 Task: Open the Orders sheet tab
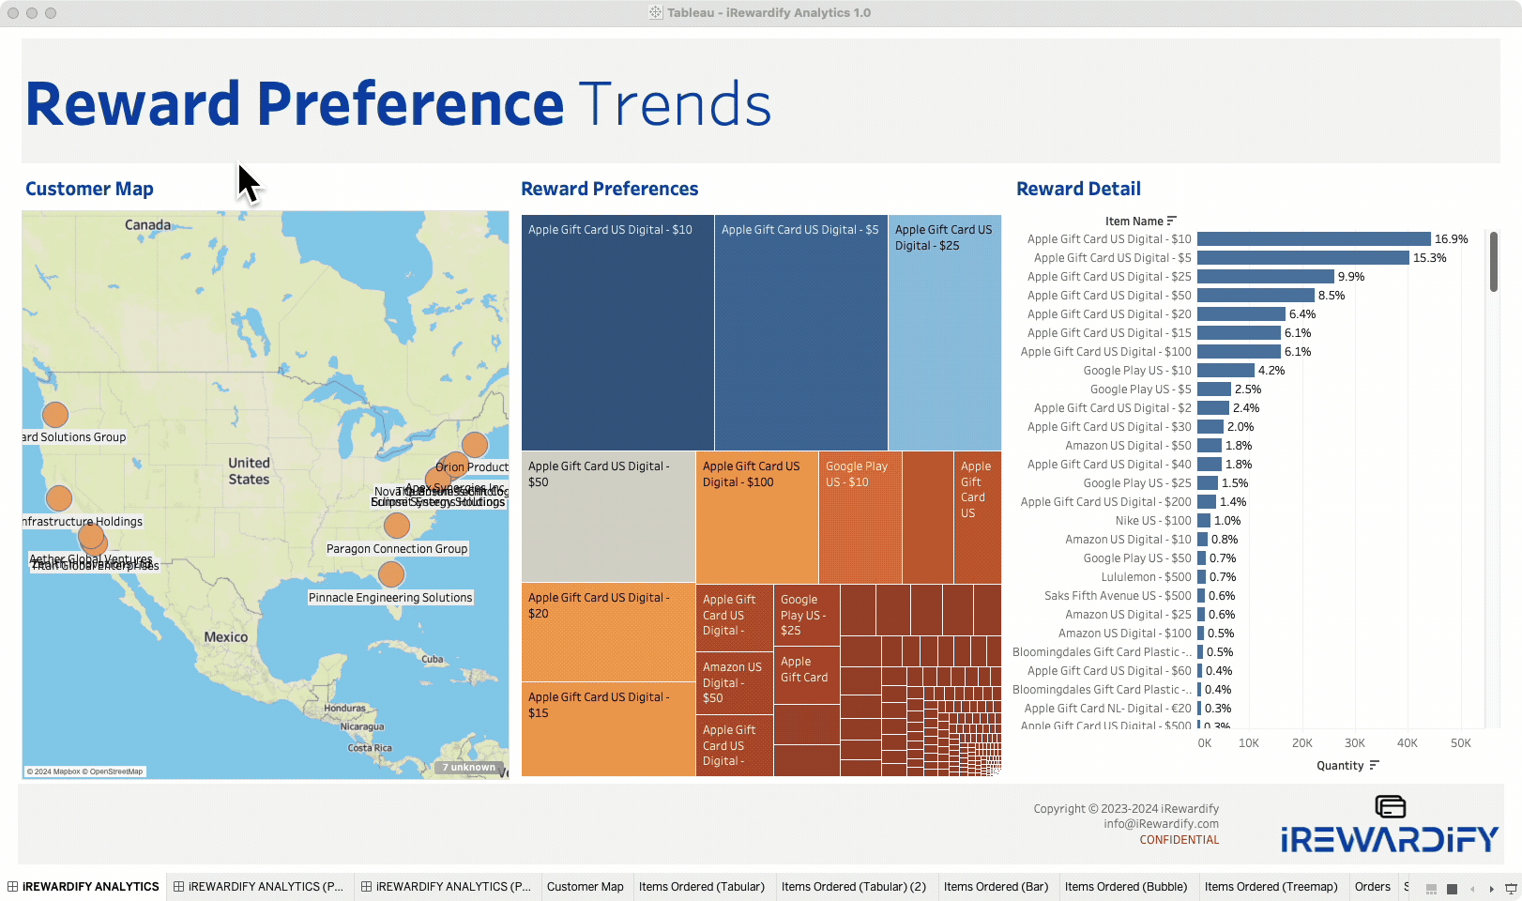[1372, 887]
